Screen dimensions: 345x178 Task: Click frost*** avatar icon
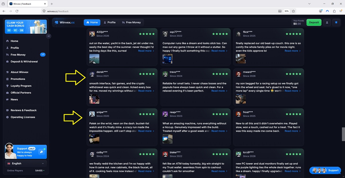239,114
